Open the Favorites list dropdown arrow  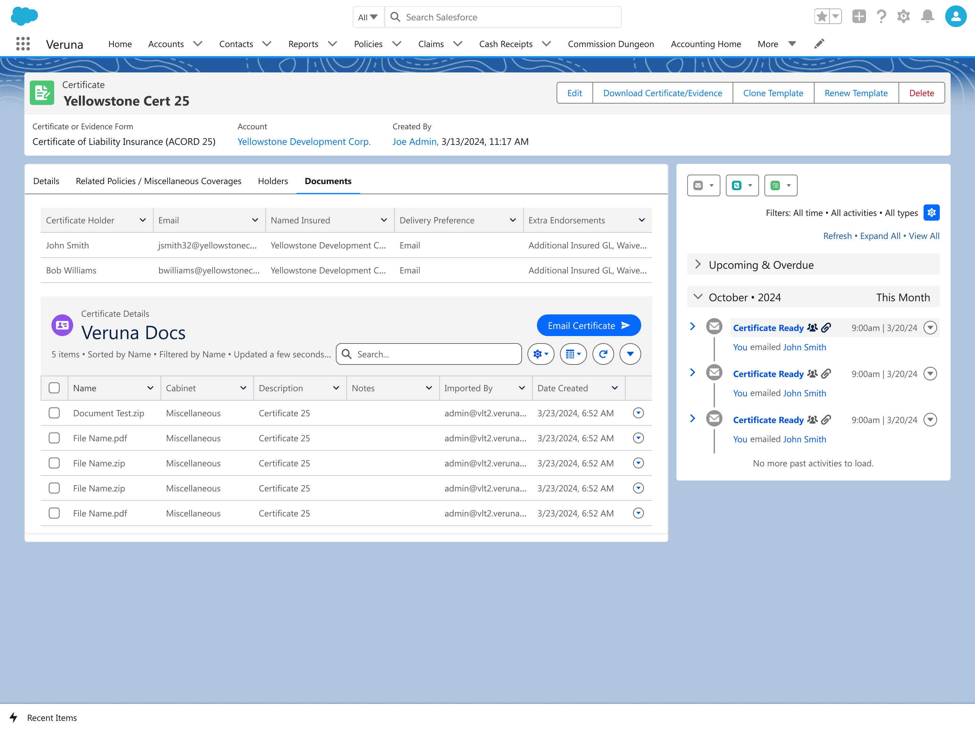835,17
